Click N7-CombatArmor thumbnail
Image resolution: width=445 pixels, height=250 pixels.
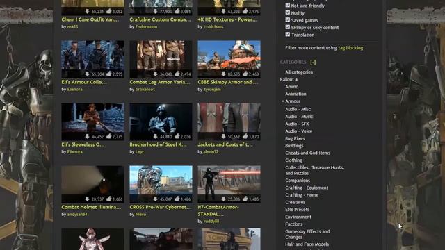(x=229, y=184)
